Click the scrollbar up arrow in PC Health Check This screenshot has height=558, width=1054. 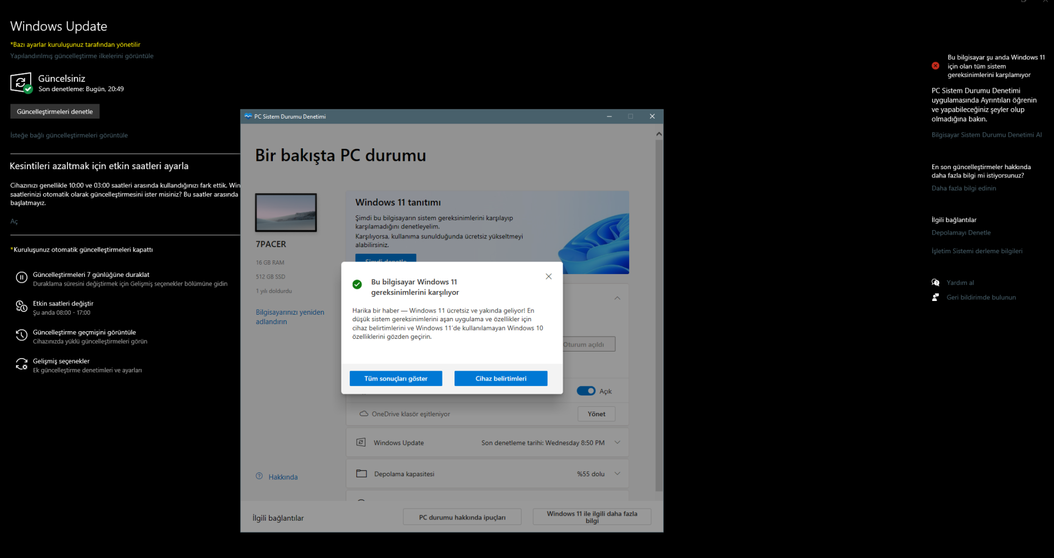(659, 133)
